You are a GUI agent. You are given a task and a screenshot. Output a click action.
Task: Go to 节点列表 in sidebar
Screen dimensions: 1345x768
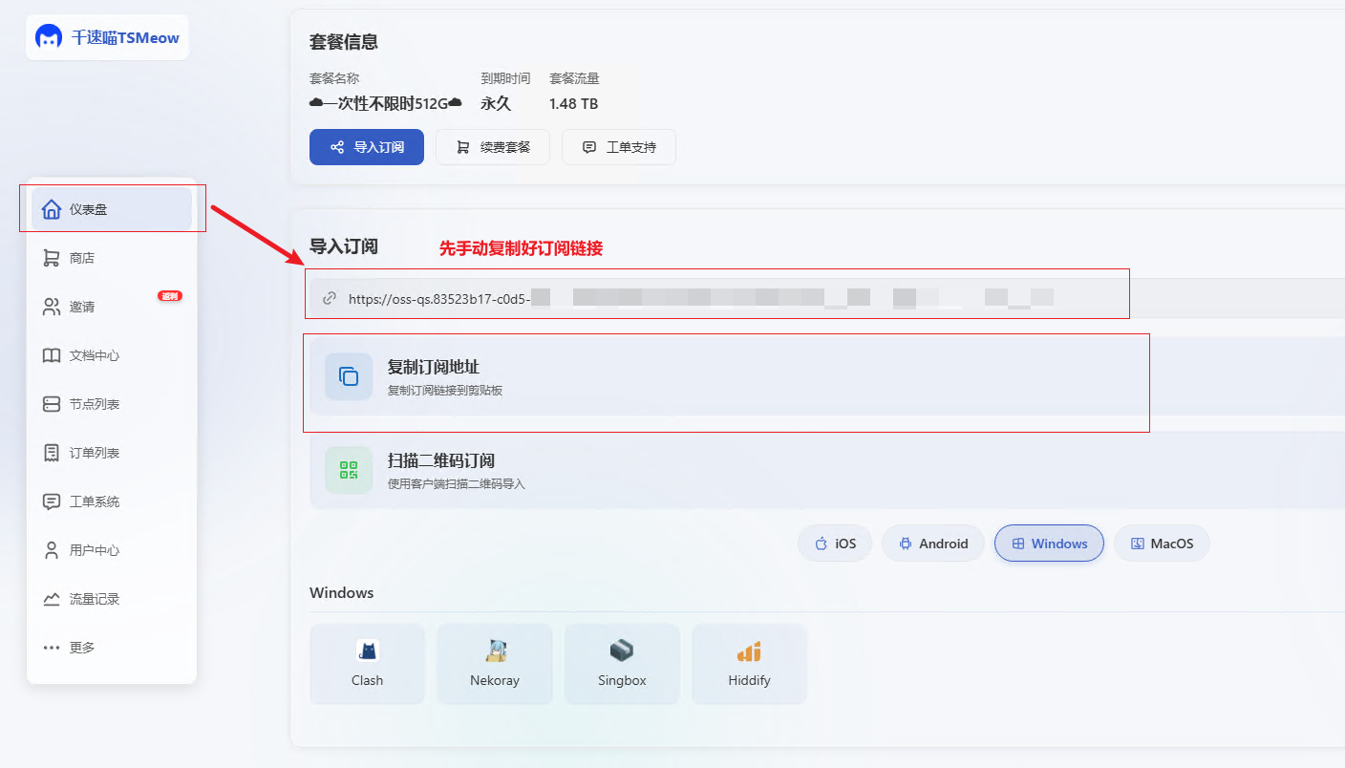[x=94, y=404]
